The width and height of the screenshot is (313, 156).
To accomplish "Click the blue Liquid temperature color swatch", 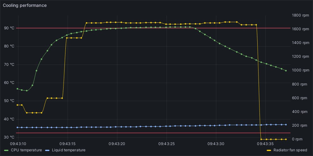I will (x=47, y=150).
